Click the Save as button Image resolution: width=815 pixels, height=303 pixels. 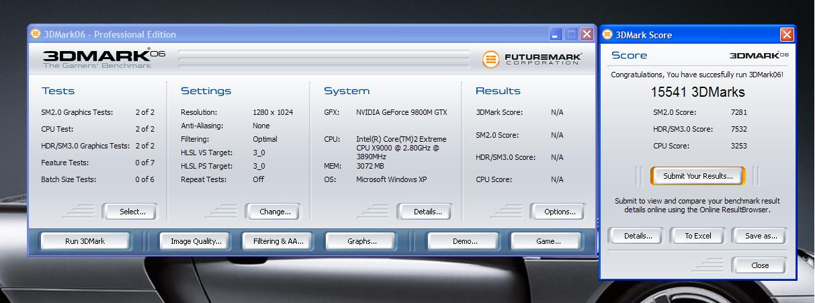point(761,236)
